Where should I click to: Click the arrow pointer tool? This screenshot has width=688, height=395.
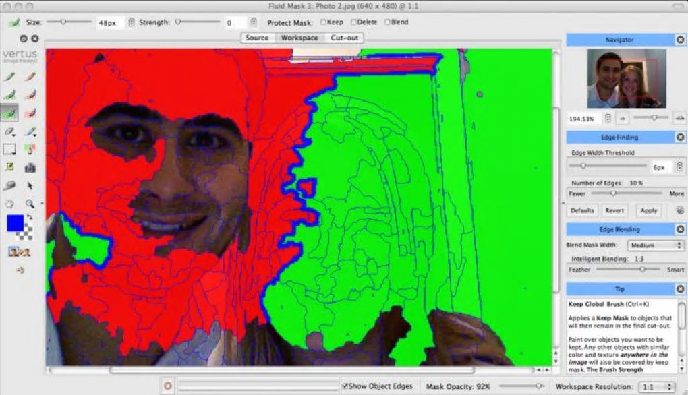tap(30, 185)
